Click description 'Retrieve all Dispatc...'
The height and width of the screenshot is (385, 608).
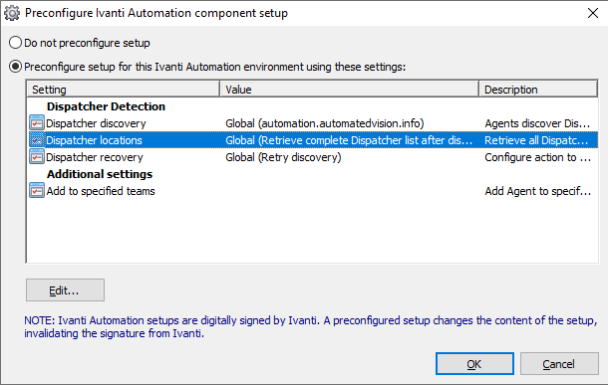coord(536,140)
